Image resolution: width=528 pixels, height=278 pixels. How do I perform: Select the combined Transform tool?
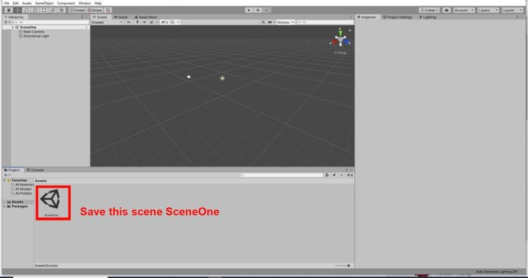[x=53, y=10]
